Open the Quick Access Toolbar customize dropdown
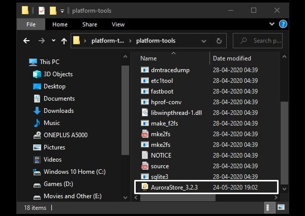 (62, 11)
